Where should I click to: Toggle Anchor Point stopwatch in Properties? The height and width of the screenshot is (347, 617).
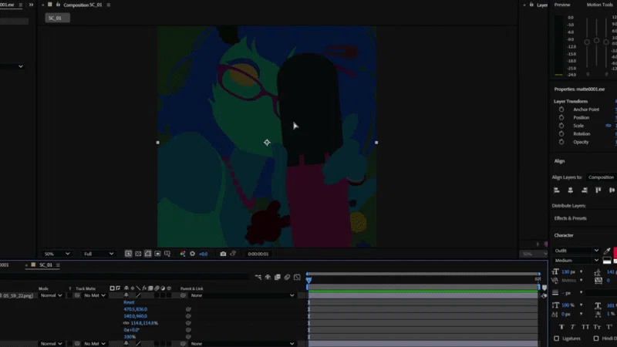561,109
